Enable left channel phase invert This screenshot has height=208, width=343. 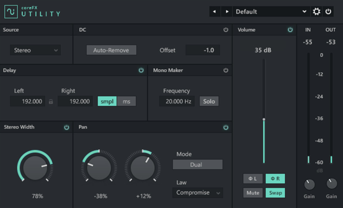[253, 179]
